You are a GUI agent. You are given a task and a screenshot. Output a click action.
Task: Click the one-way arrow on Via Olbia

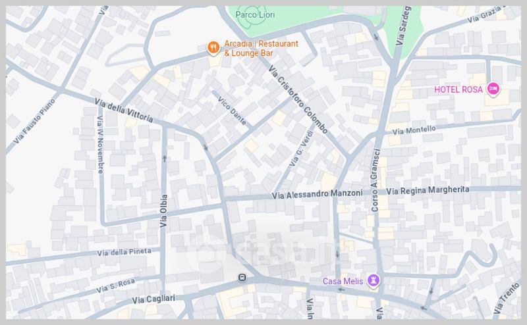(x=164, y=158)
